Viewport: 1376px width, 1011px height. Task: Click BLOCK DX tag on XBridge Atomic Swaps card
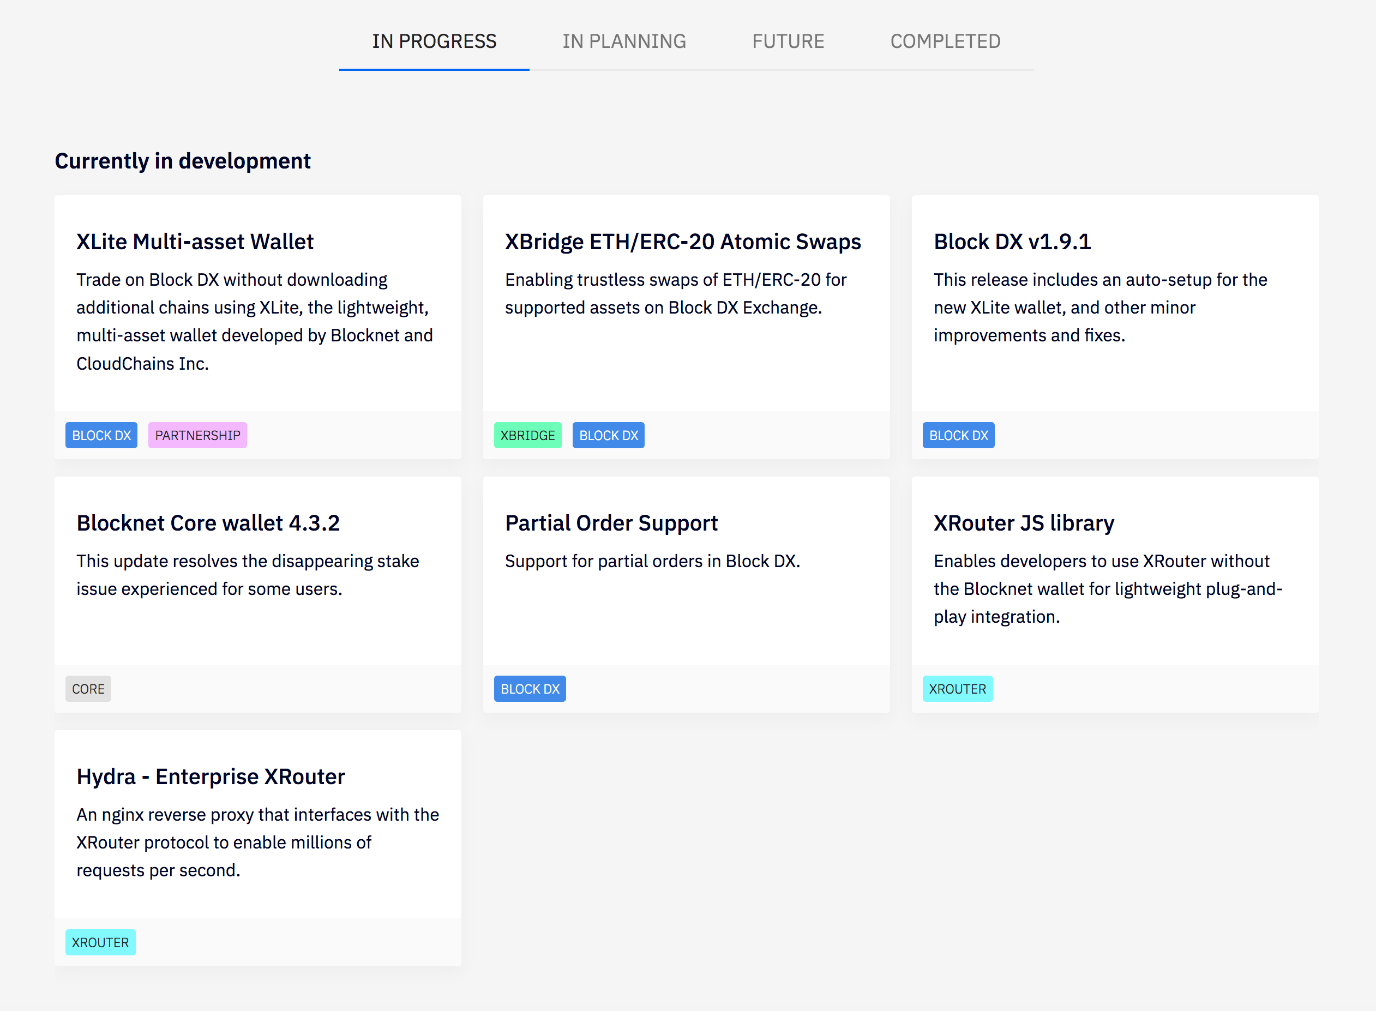point(609,435)
